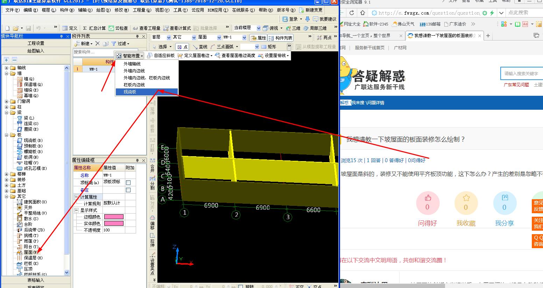Choose 现浇板 in the 智能布置 menu
Screen dimensions: 543x288
147,92
